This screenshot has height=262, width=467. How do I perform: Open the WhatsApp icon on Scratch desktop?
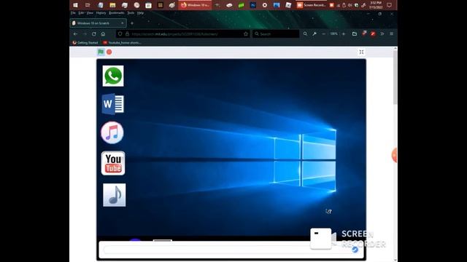(113, 76)
